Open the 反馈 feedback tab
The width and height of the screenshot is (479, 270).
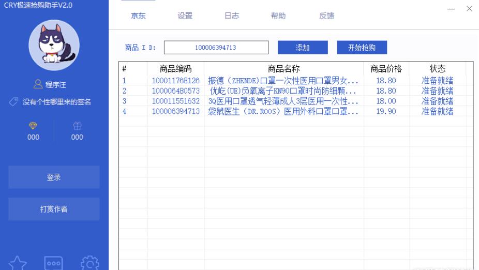(x=326, y=16)
